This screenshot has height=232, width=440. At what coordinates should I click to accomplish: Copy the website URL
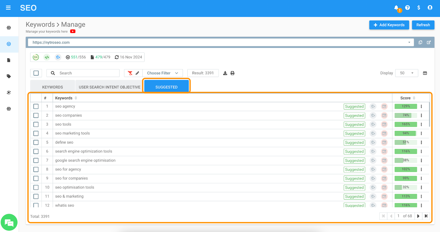420,42
